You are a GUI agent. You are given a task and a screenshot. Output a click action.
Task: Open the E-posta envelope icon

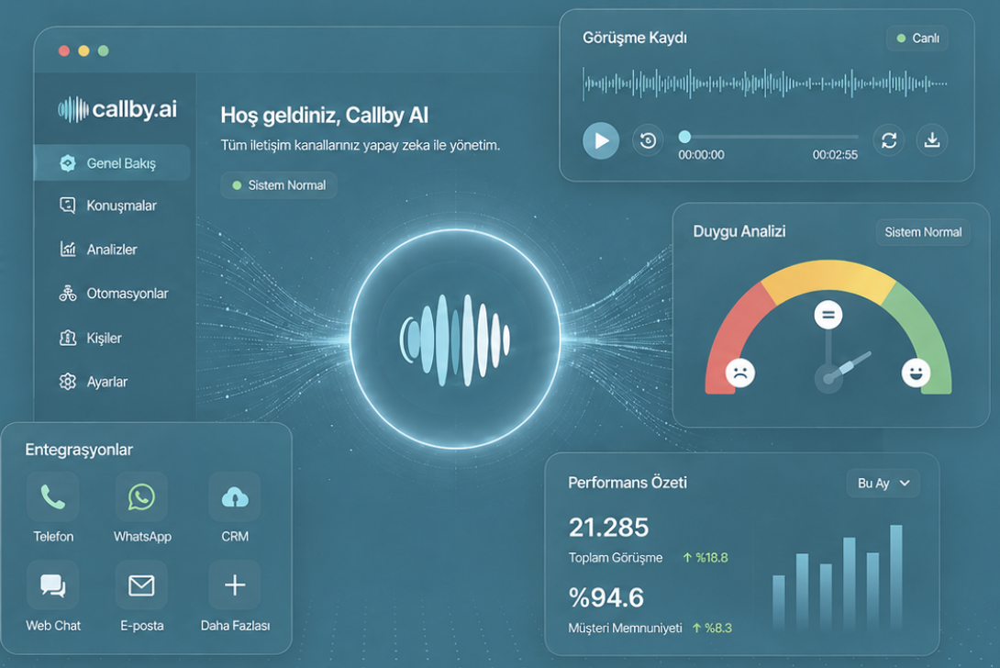[x=141, y=585]
